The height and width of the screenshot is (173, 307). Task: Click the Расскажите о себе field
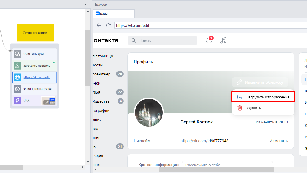click(227, 165)
